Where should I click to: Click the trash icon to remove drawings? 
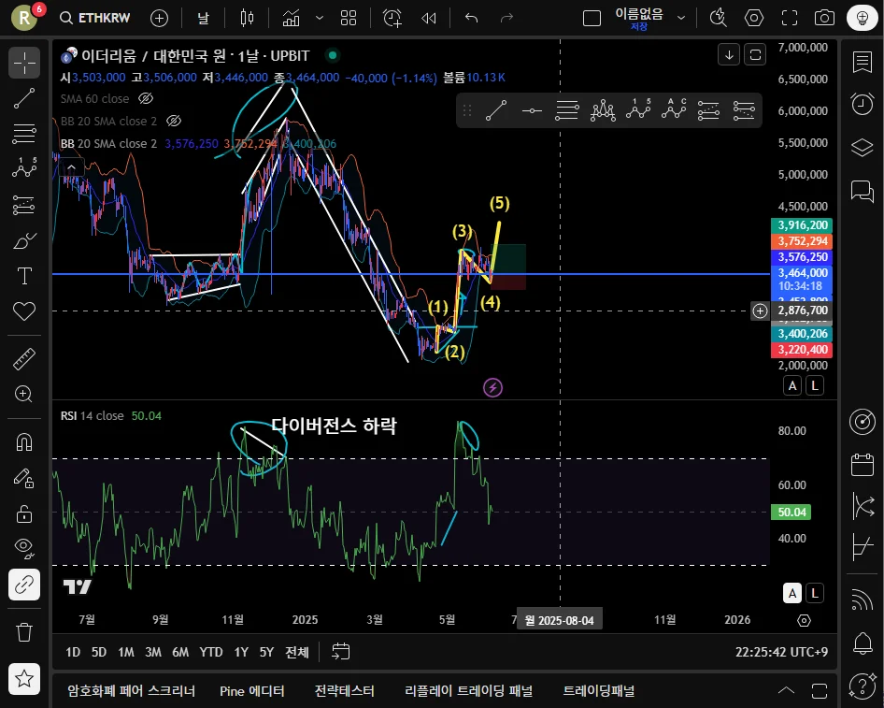click(x=24, y=632)
